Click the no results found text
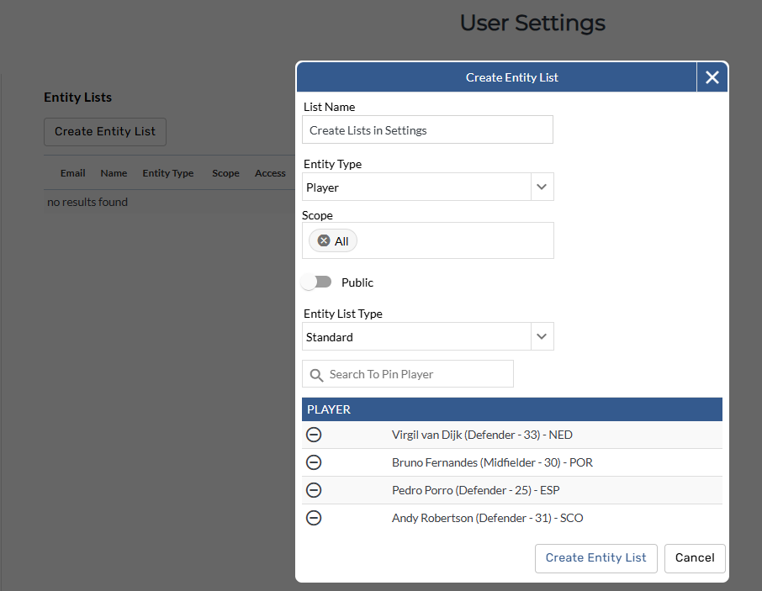The image size is (762, 591). (87, 202)
